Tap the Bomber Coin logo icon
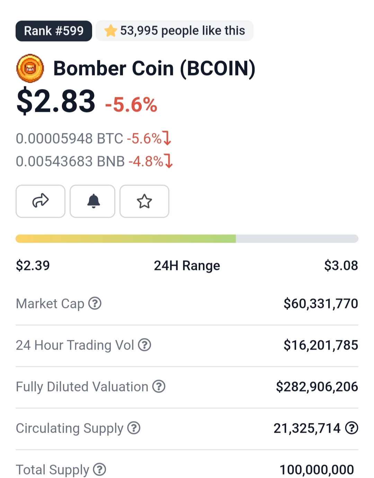The height and width of the screenshot is (478, 374). pos(30,68)
